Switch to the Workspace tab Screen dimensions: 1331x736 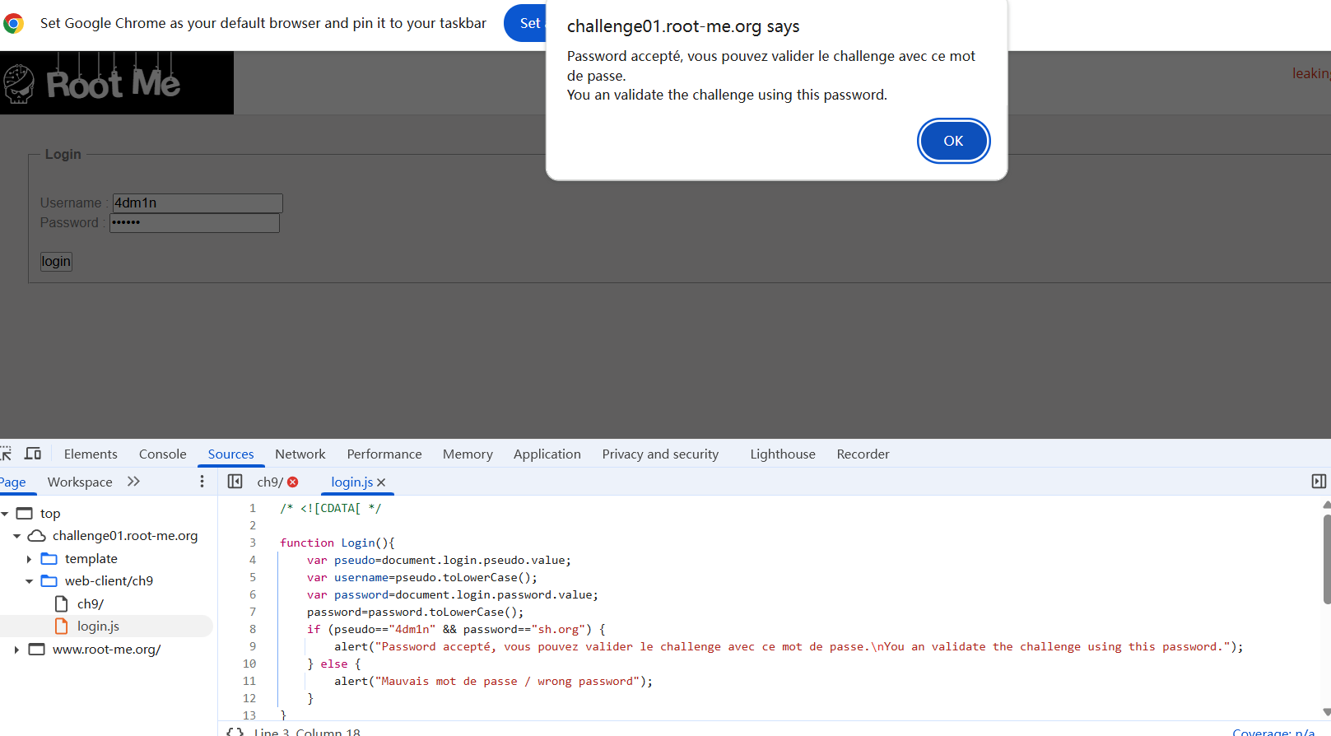point(80,482)
